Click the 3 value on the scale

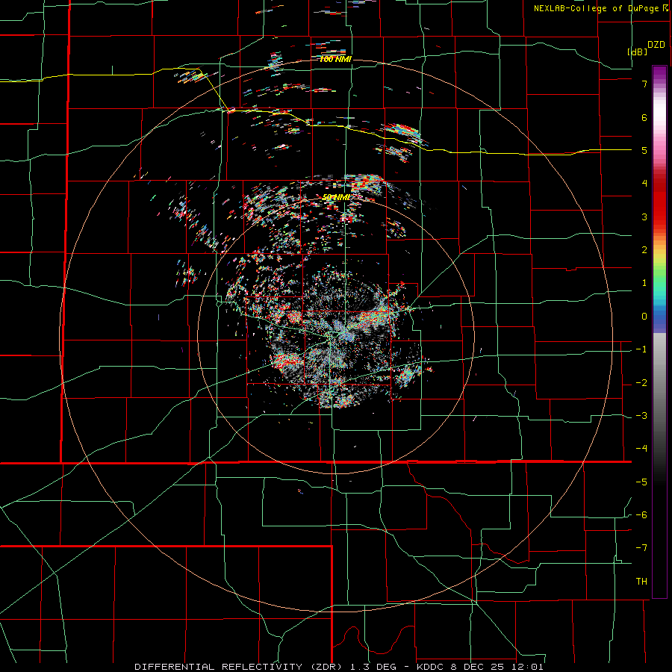coord(644,217)
